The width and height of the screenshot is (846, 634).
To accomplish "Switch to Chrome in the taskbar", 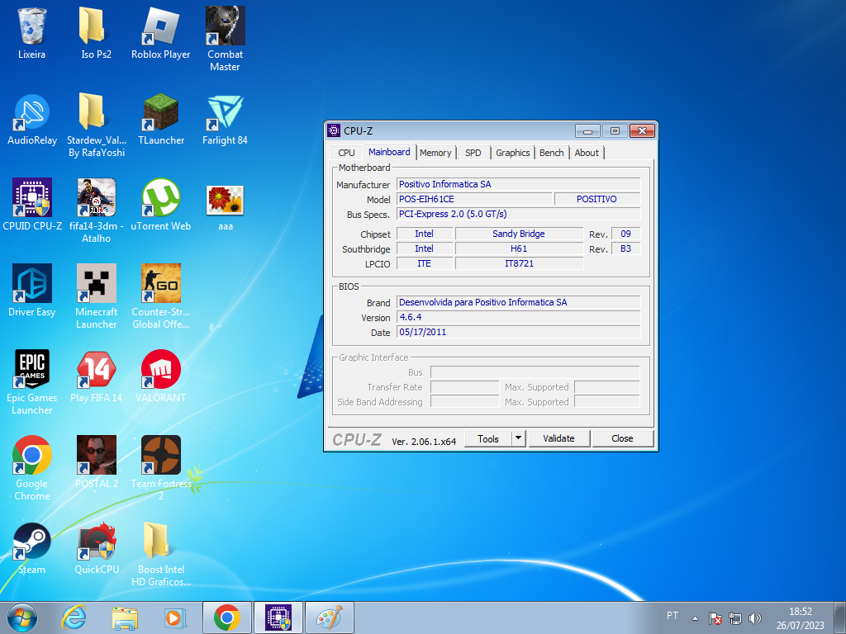I will tap(227, 617).
